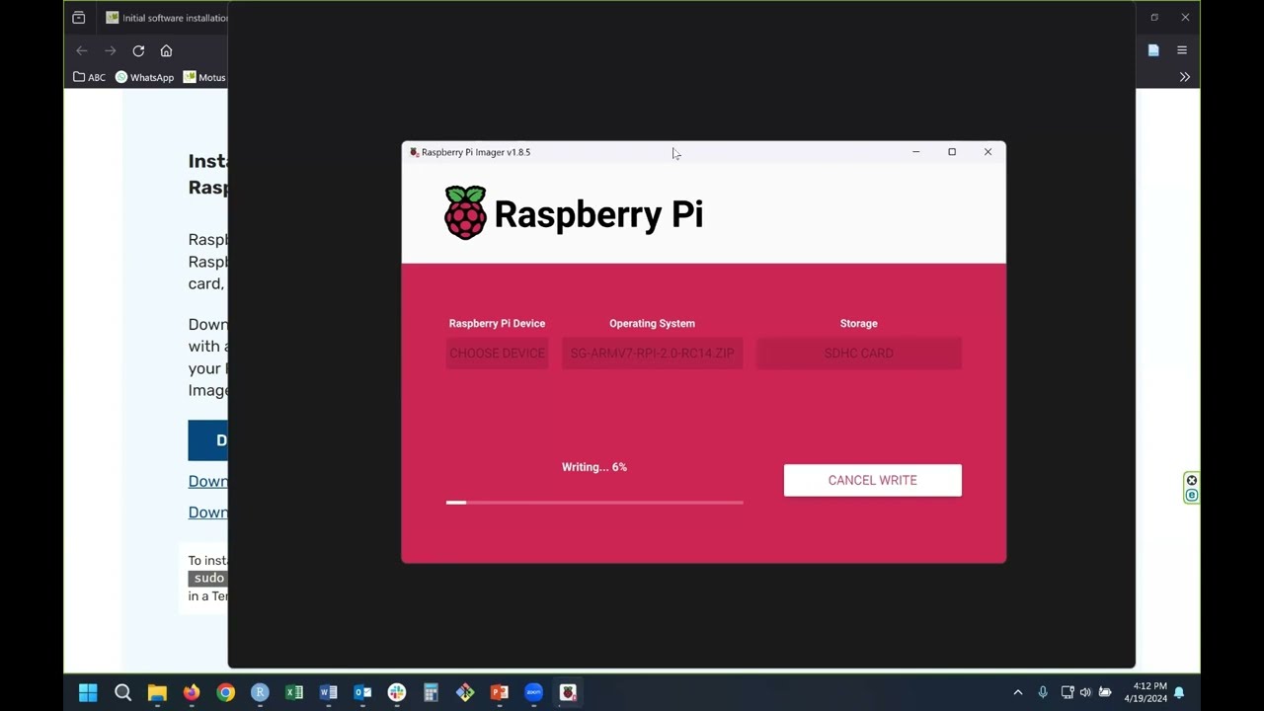Viewport: 1264px width, 711px height.
Task: Select the 'Initial software installation' Firefox tab
Action: coord(166,18)
